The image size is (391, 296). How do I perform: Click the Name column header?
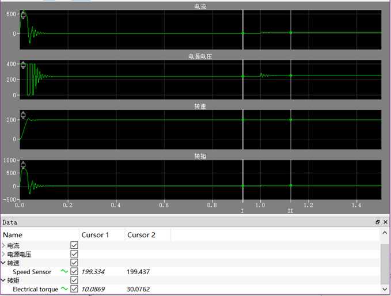40,235
